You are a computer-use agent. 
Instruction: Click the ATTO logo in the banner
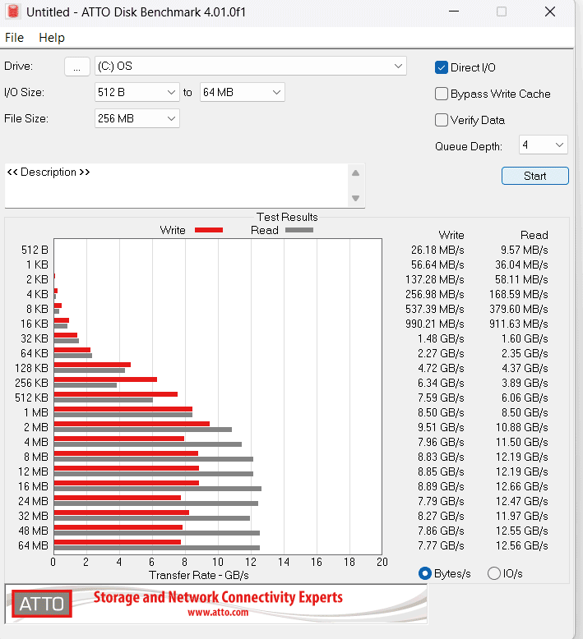(42, 604)
